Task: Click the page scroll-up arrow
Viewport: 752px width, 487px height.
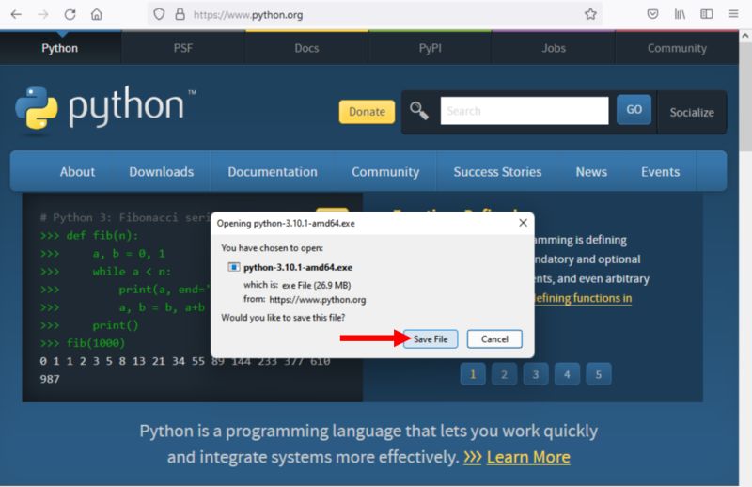Action: point(744,36)
